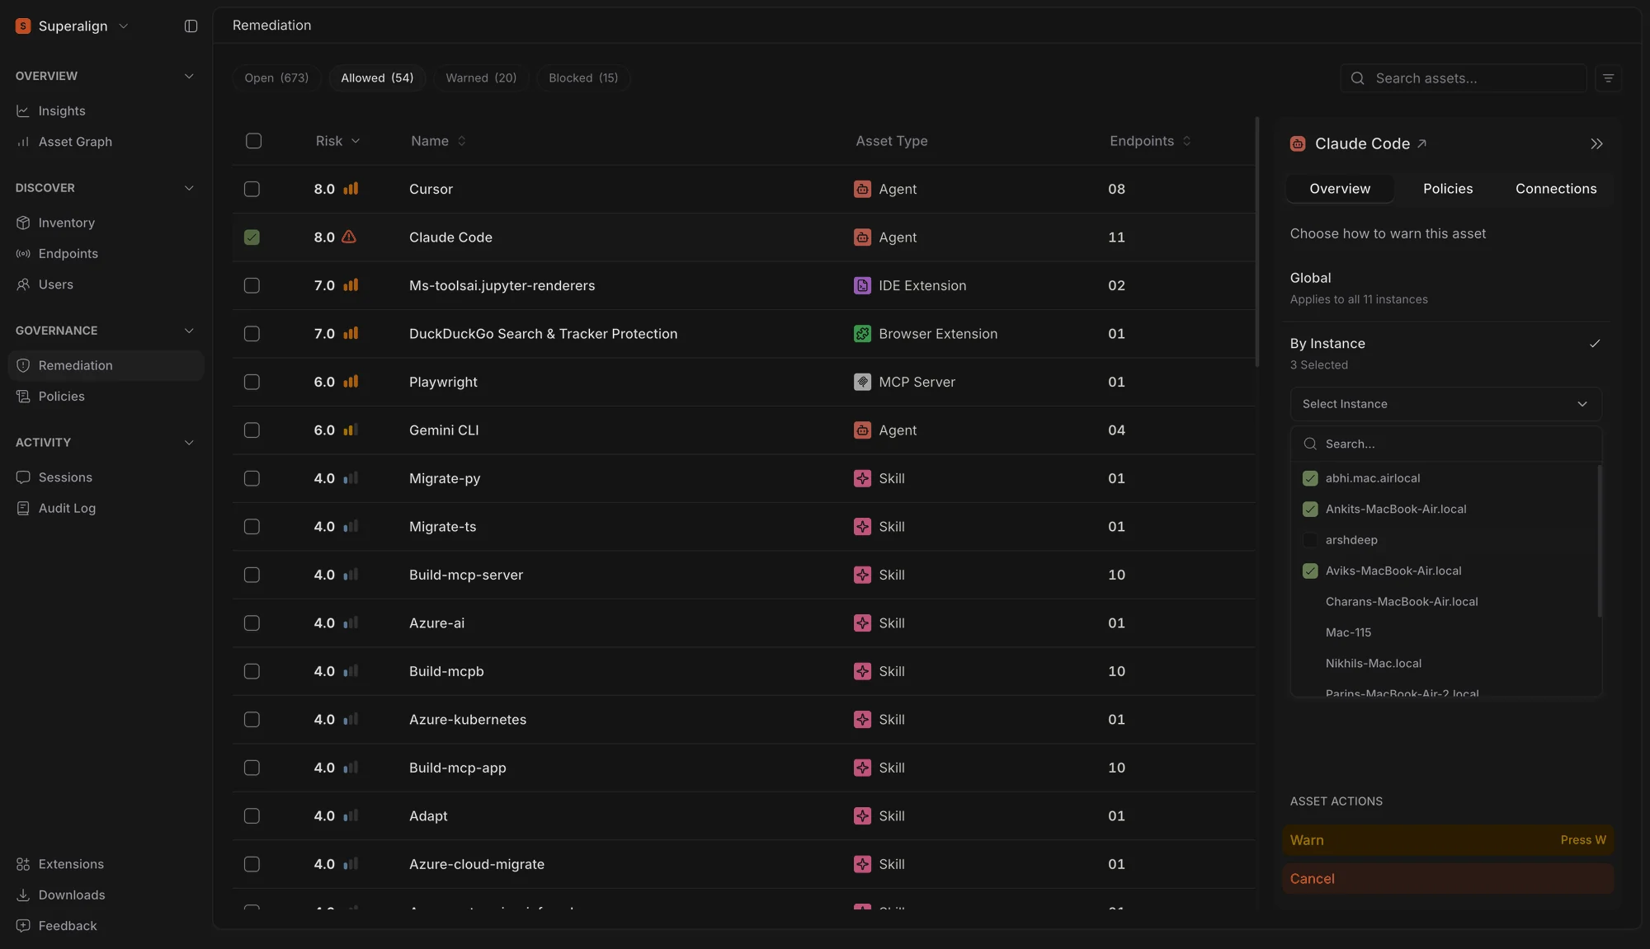
Task: Select Charans-MacBook-Air.local instance
Action: tap(1401, 602)
